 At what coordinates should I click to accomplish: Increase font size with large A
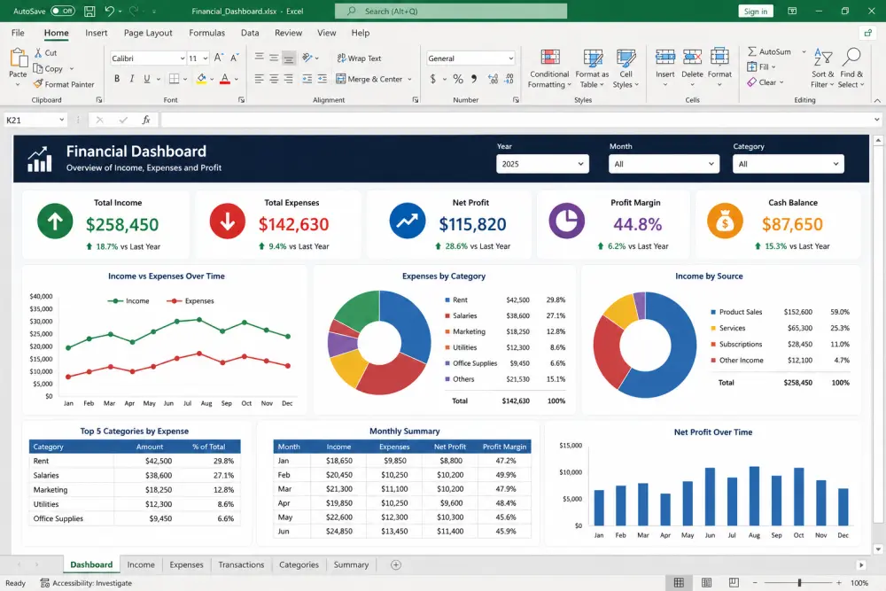(x=218, y=58)
